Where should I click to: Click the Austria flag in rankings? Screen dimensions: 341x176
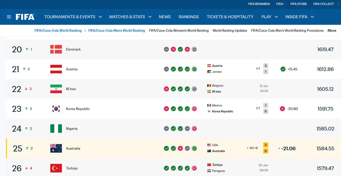click(x=56, y=69)
